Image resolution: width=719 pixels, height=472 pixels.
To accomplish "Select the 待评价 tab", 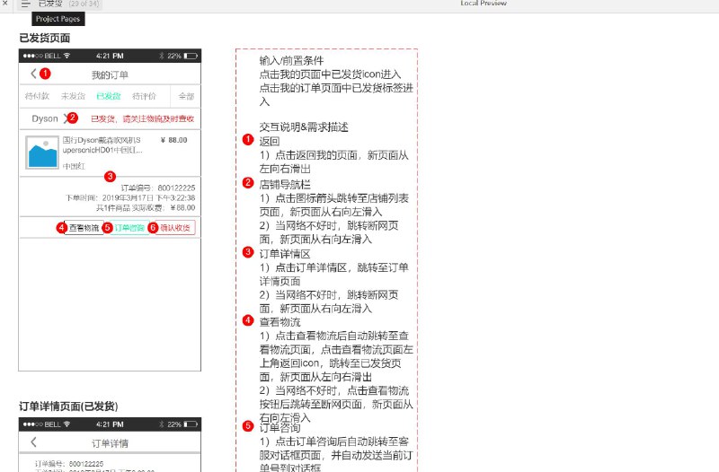I will (x=145, y=96).
